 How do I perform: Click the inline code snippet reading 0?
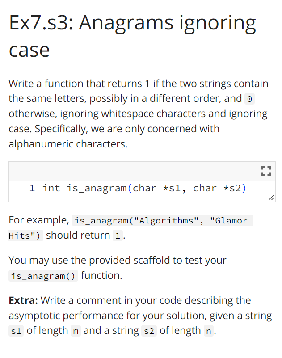(x=250, y=99)
